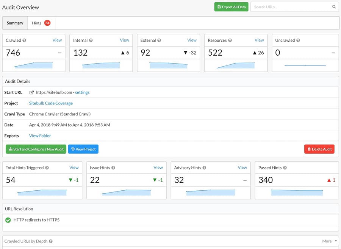This screenshot has height=249, width=341.
Task: Select the Summary tab
Action: pyautogui.click(x=15, y=23)
